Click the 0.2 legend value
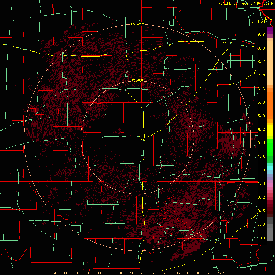Image resolution: width=275 pixels, height=275 pixels. 261,197
